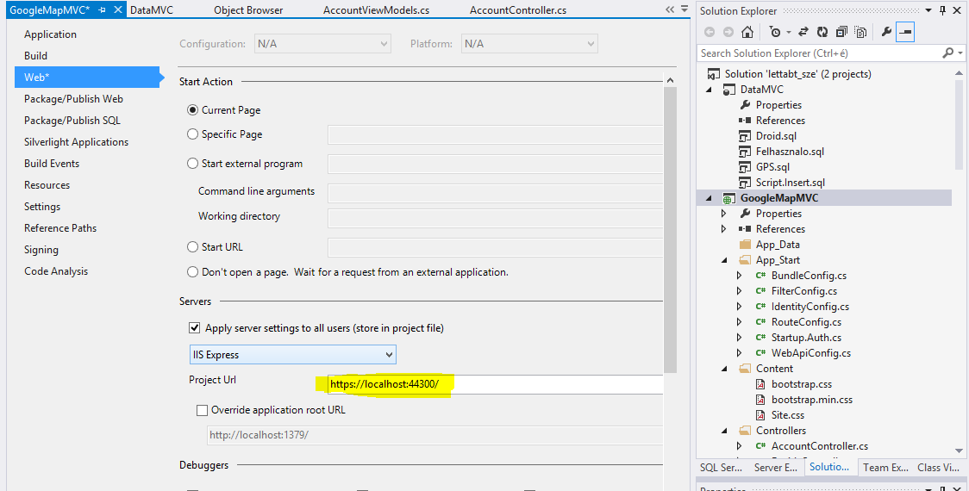Screen dimensions: 969x491
Task: Open the Configuration N/A dropdown
Action: pos(322,44)
